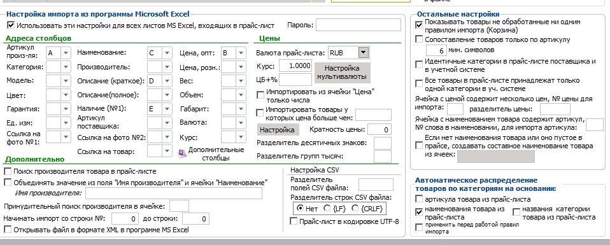
Task: Open the Цена, розн. column dropdown
Action: pyautogui.click(x=241, y=67)
